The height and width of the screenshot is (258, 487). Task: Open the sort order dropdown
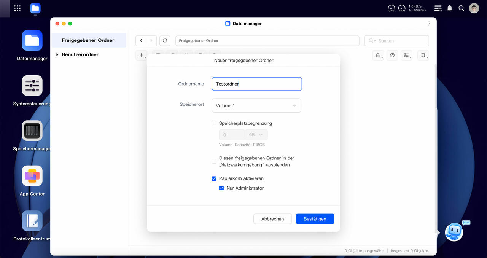coord(423,55)
